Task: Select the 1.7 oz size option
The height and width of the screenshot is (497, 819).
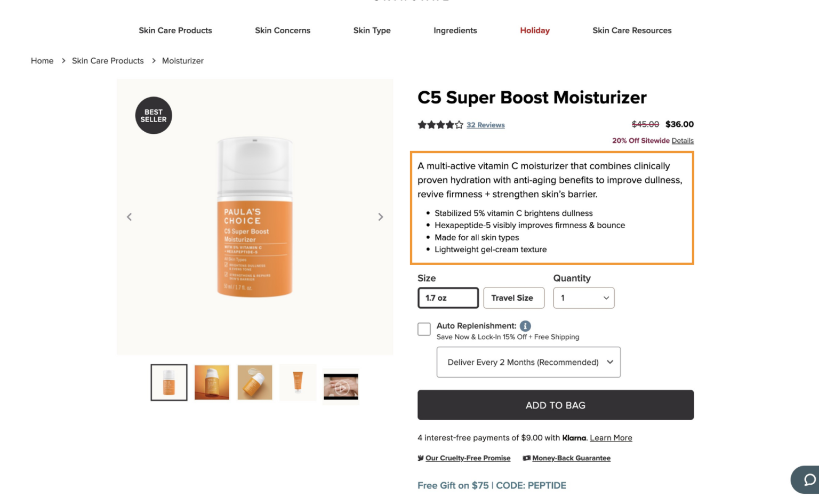Action: point(448,298)
